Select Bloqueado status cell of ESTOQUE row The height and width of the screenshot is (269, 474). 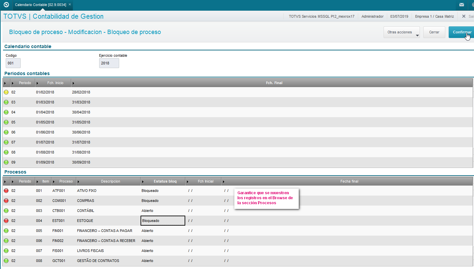click(163, 221)
